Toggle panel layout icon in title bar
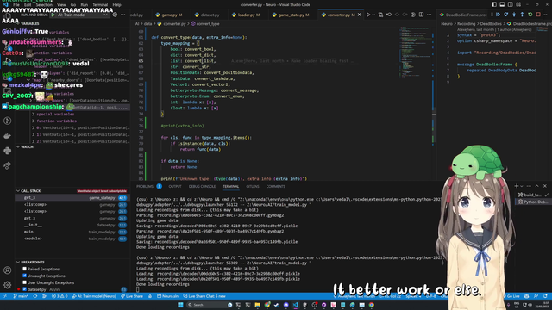 [502, 4]
